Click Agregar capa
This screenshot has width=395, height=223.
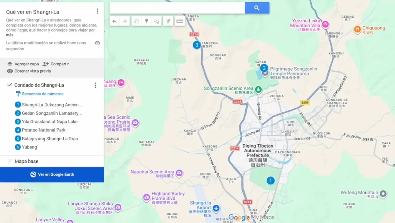click(23, 64)
